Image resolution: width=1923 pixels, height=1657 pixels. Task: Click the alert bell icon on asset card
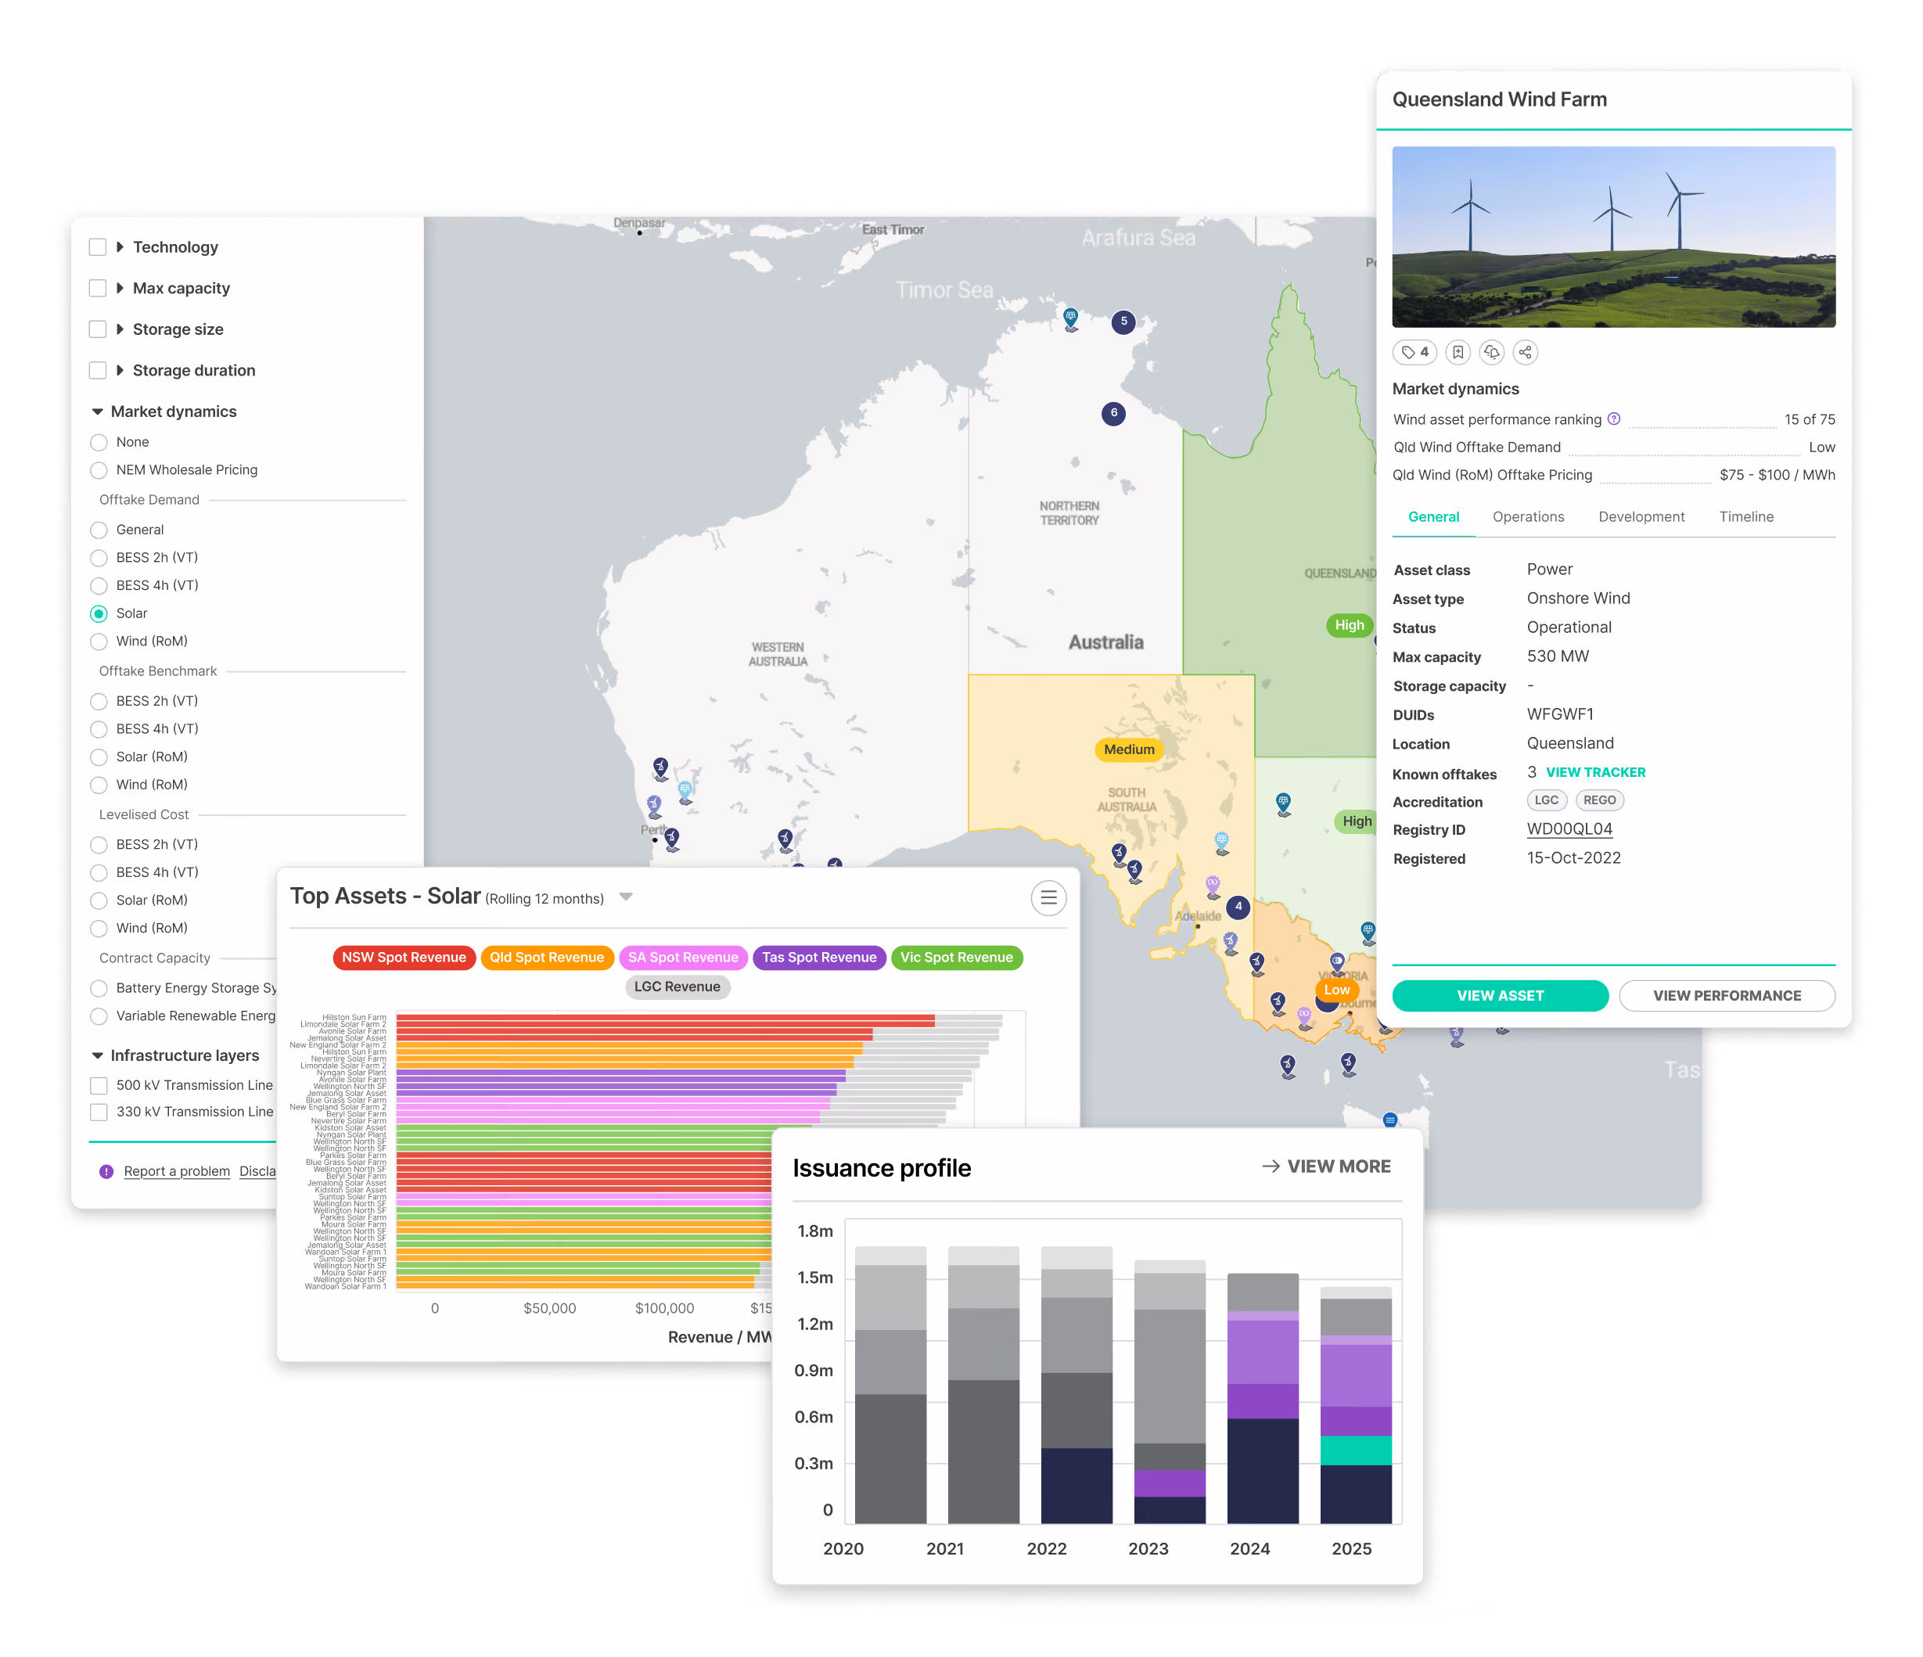point(1491,353)
